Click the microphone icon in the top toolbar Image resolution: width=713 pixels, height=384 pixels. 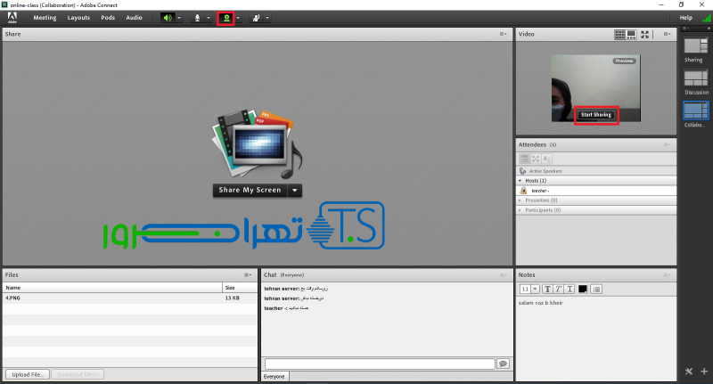(197, 18)
